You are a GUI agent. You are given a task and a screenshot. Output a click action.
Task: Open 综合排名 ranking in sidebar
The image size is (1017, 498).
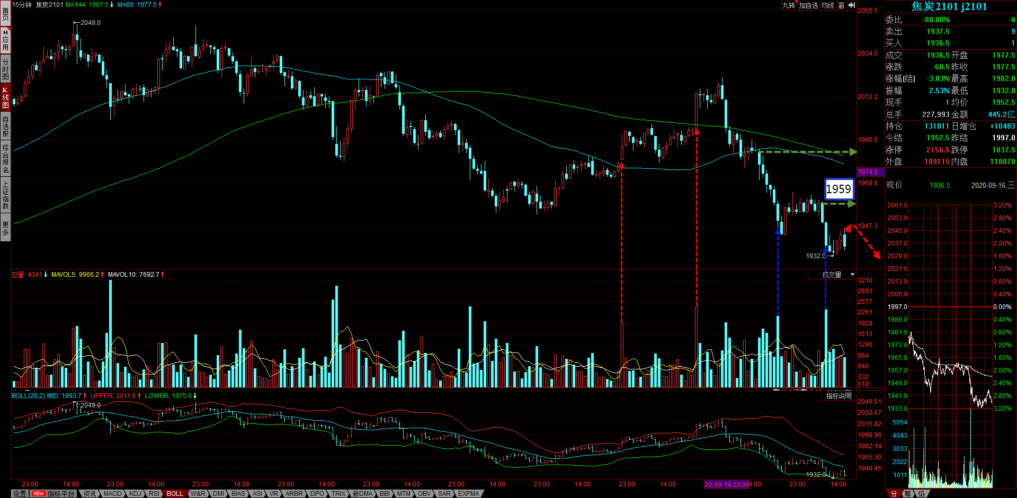[x=5, y=158]
